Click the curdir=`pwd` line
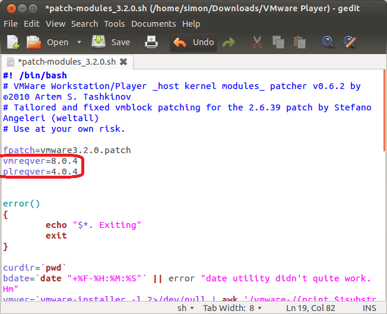This screenshot has height=314, width=387. pos(35,268)
